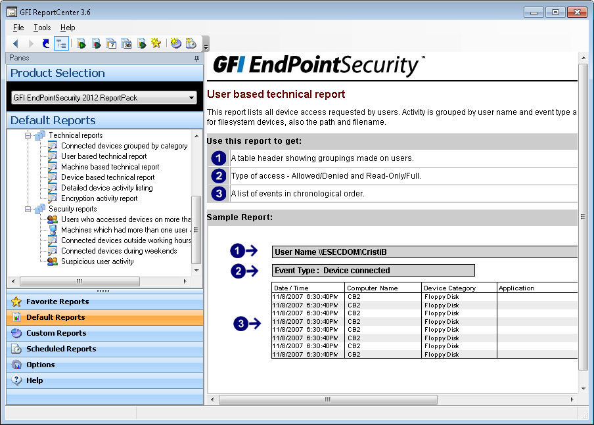The image size is (594, 425).
Task: Collapse the Security reports tree node
Action: click(28, 209)
